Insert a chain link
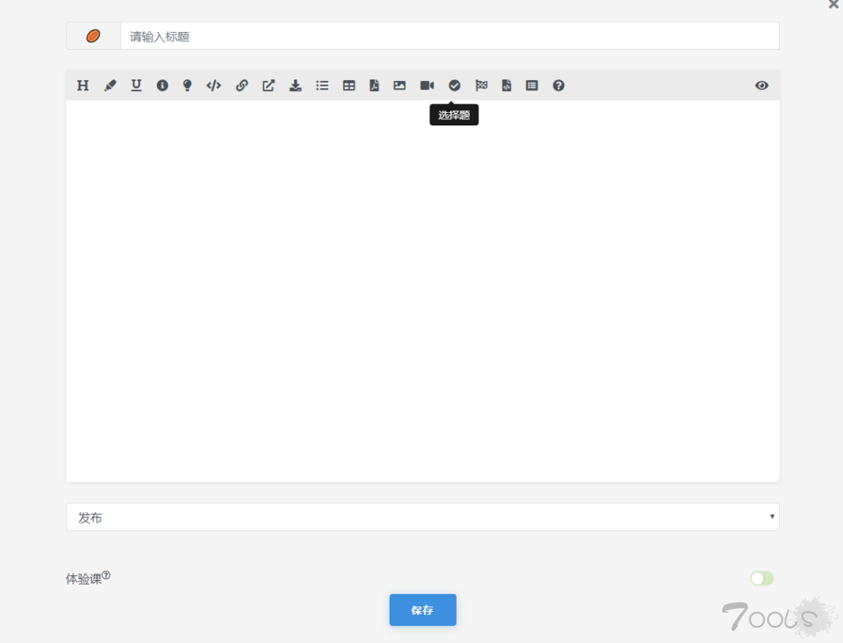The image size is (843, 643). click(x=241, y=85)
